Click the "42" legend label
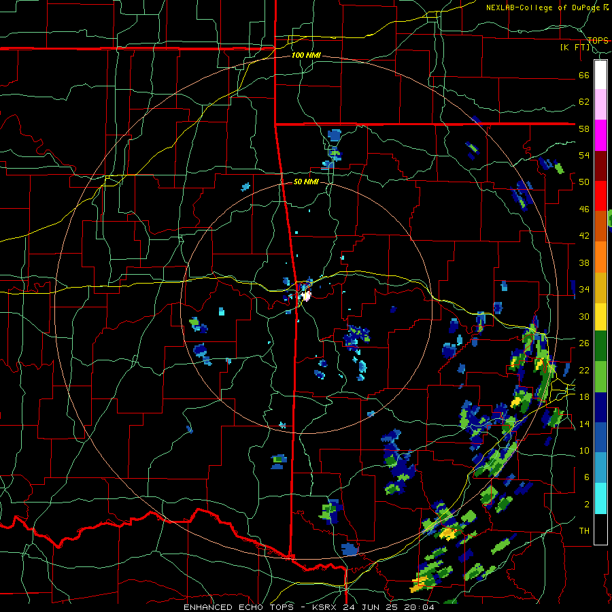 584,236
